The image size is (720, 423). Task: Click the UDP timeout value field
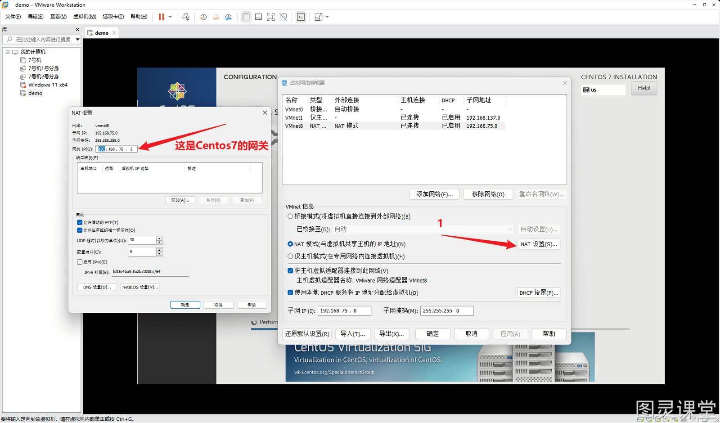(142, 240)
